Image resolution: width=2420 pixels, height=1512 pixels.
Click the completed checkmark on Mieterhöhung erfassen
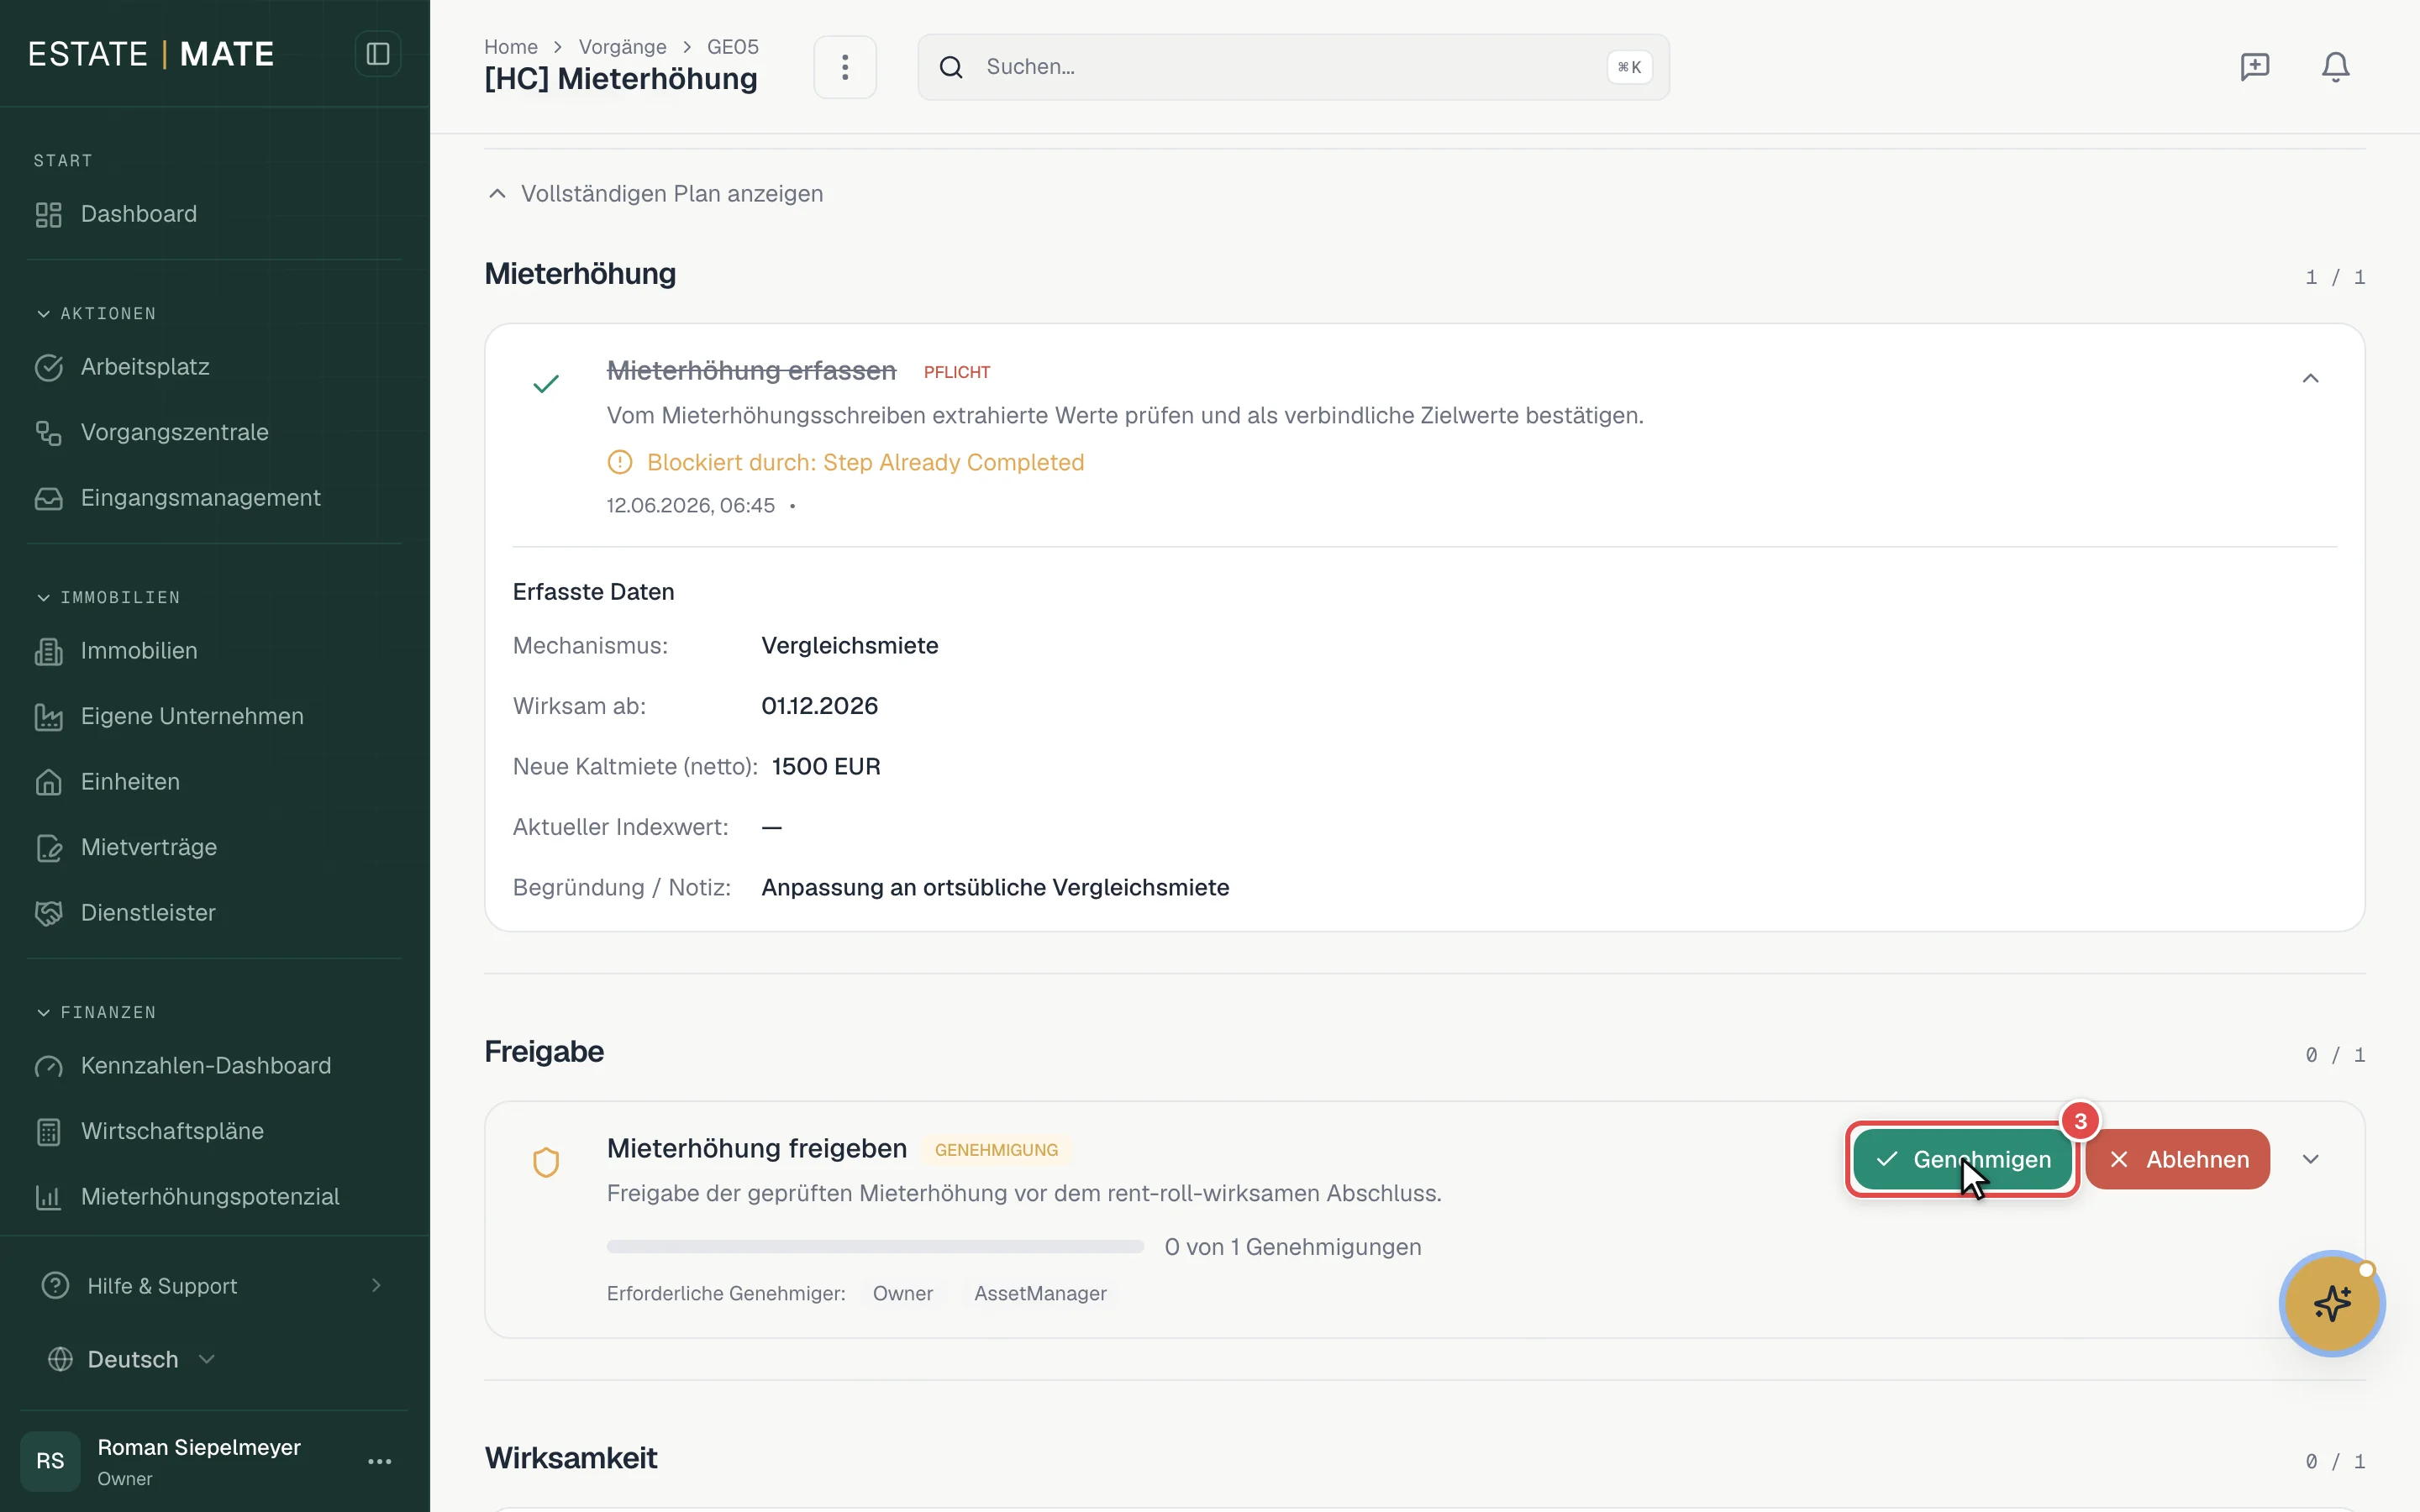click(x=546, y=384)
